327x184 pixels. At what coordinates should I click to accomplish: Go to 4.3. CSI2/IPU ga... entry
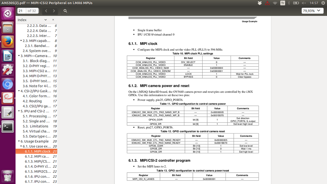36,106
